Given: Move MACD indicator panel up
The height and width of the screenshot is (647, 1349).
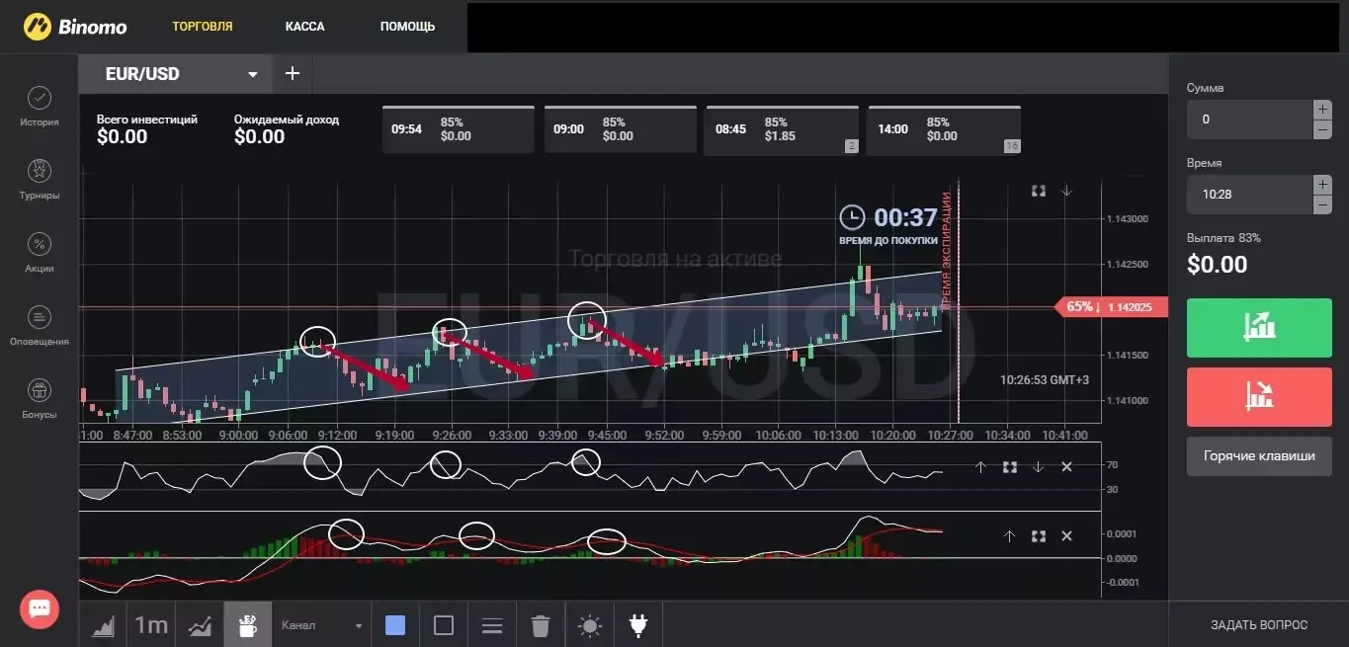Looking at the screenshot, I should [1010, 536].
